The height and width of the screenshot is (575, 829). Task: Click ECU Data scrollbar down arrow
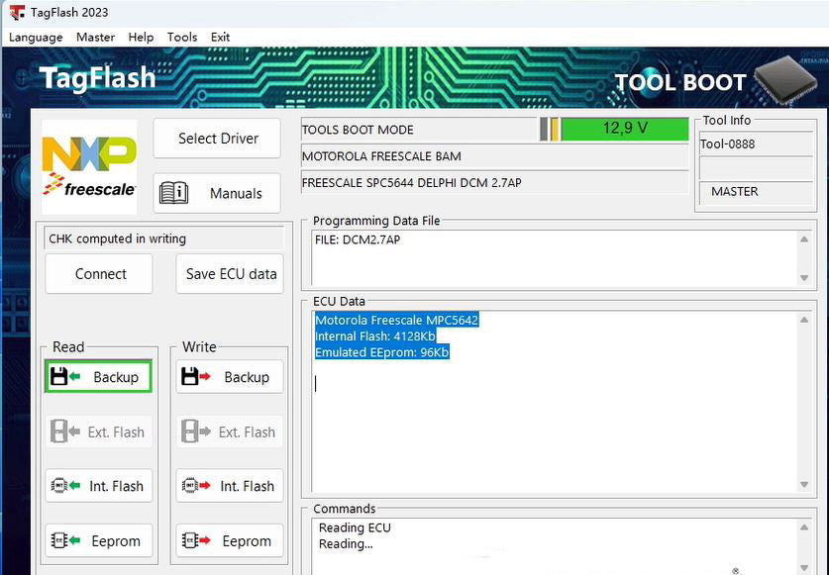coord(804,484)
